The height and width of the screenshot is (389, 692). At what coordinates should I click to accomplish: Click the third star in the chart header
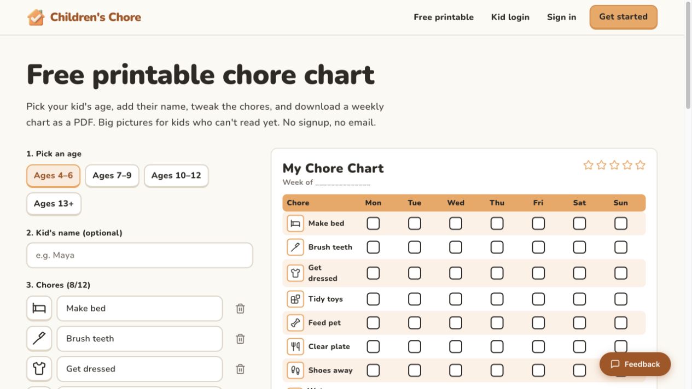pos(614,165)
